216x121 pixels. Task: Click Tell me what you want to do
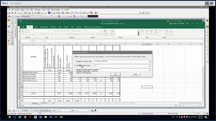(x=94, y=27)
